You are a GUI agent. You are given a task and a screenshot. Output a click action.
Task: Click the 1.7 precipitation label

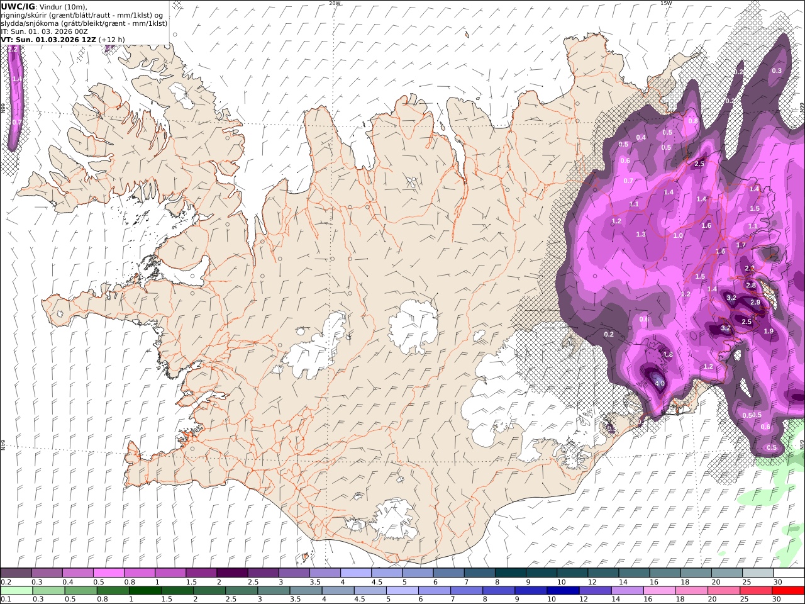[741, 245]
